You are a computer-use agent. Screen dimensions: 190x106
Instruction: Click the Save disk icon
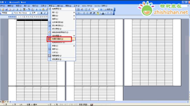pyautogui.click(x=6, y=9)
